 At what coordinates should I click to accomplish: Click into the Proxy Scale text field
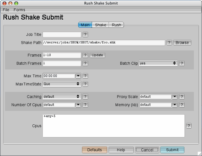[156, 97]
